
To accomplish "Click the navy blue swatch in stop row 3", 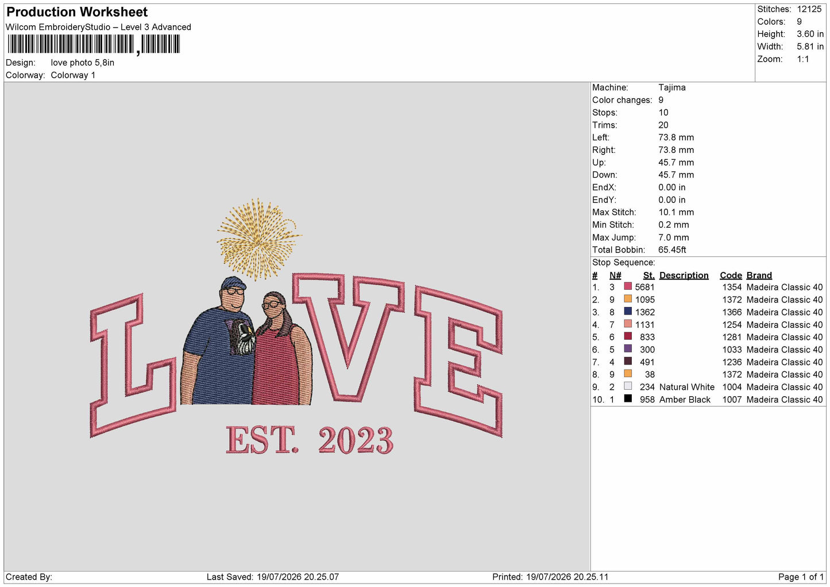I will pos(628,312).
